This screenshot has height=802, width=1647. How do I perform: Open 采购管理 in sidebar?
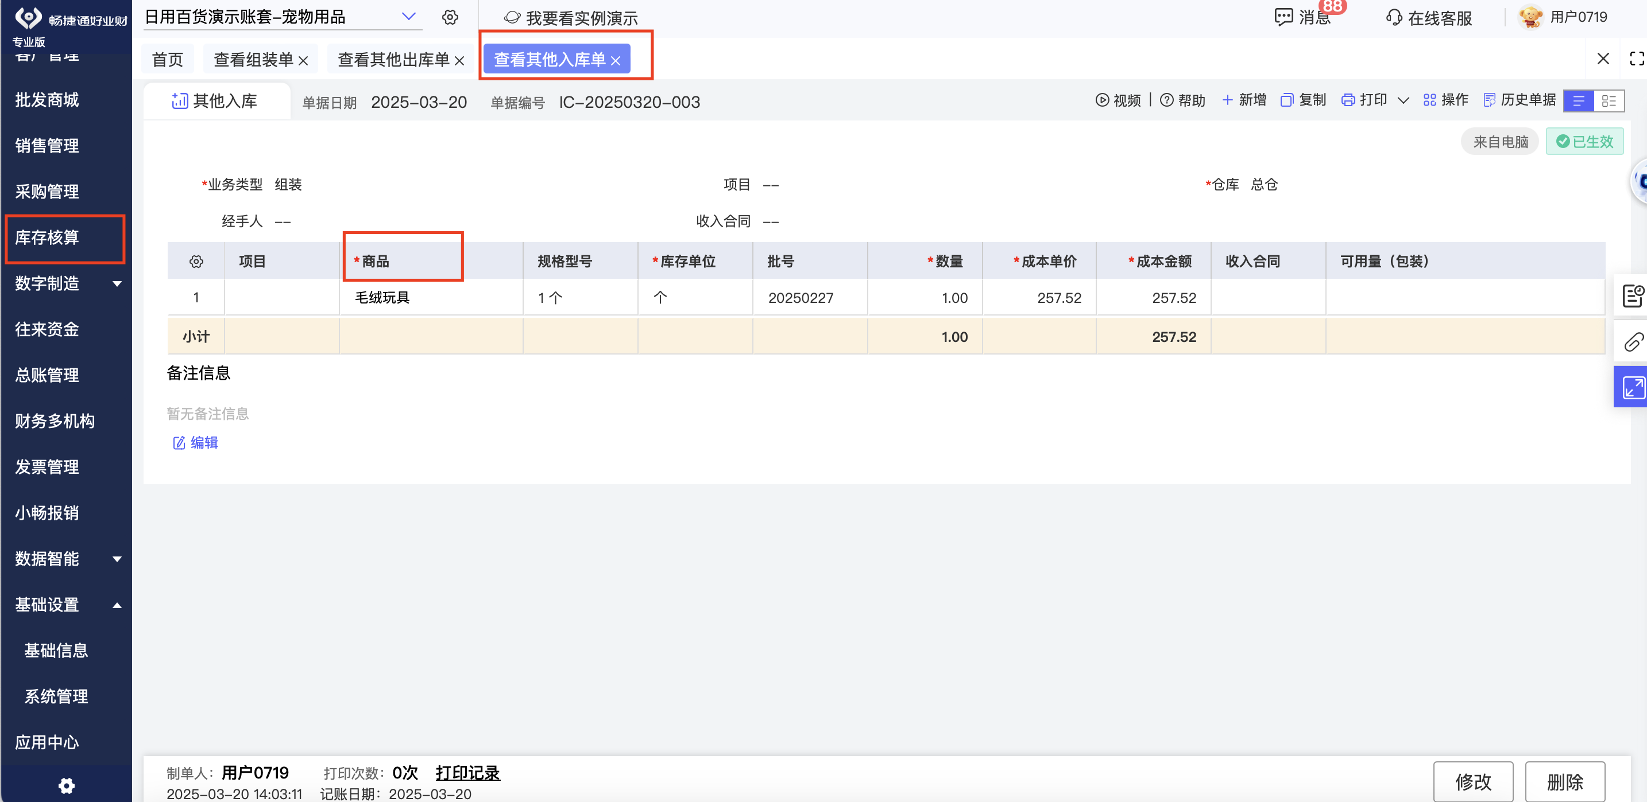[47, 192]
